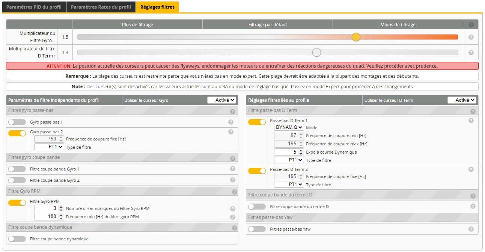This screenshot has height=252, width=485.
Task: Click the Fréquence de coupure min field showing 97
Action: (289, 135)
